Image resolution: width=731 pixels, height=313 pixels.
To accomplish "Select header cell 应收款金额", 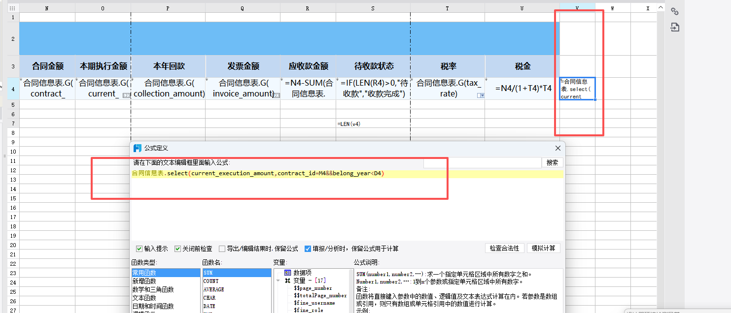I will [308, 66].
